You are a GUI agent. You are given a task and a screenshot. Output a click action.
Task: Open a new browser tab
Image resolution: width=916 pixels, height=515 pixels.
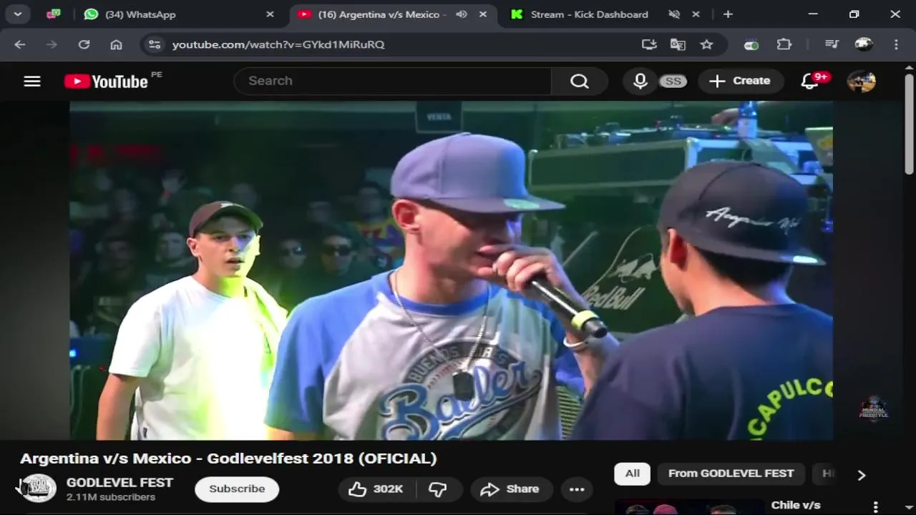click(x=728, y=14)
